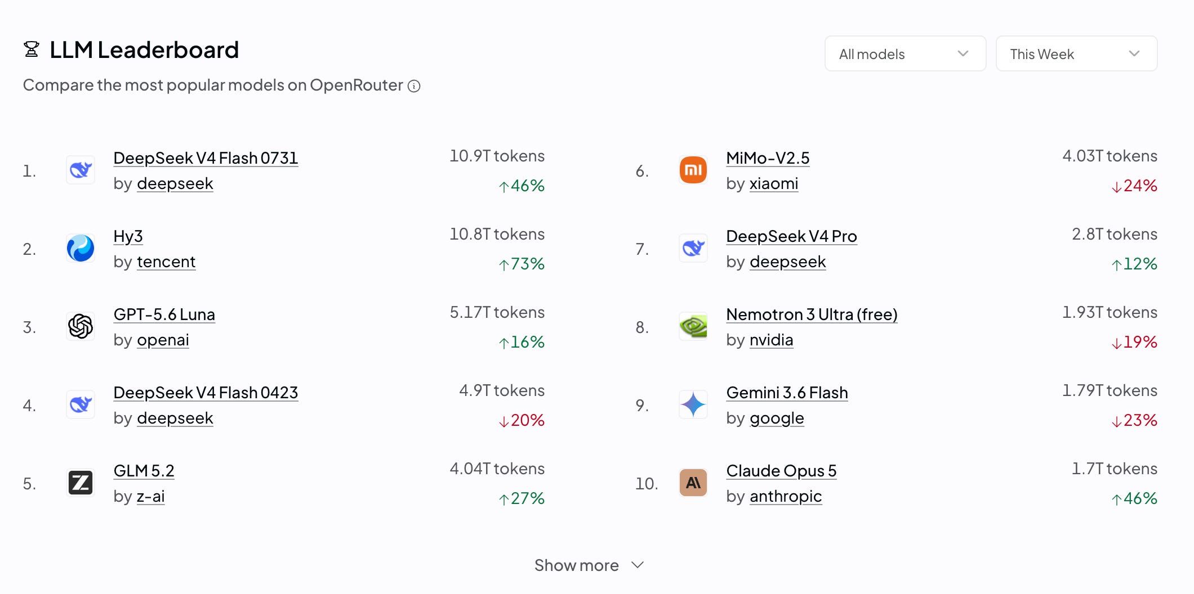
Task: Click the Gemini 3.6 Flash star logo
Action: click(x=693, y=404)
